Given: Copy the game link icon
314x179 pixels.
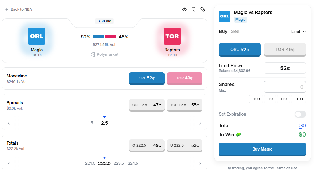Looking at the screenshot, I should click(x=203, y=9).
